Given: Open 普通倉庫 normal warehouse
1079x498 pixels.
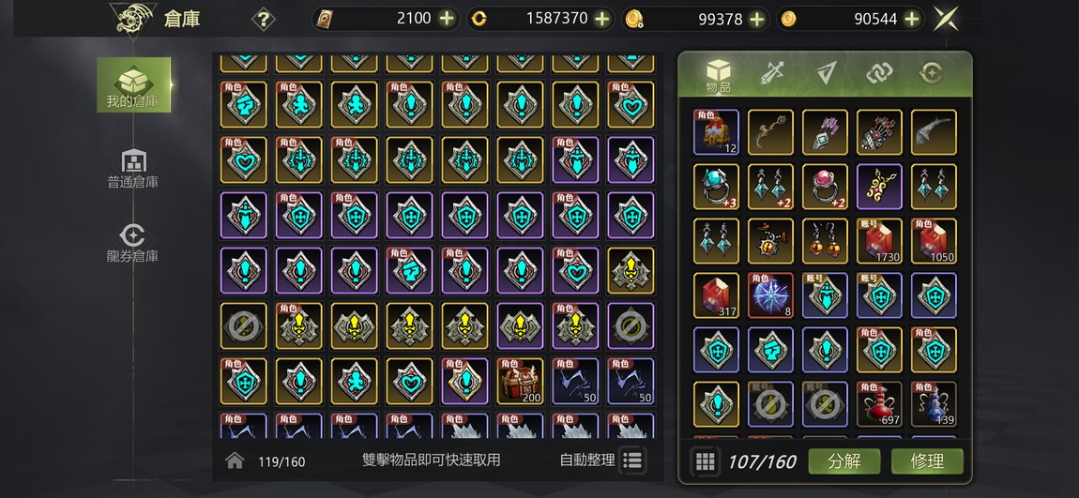Looking at the screenshot, I should 133,169.
